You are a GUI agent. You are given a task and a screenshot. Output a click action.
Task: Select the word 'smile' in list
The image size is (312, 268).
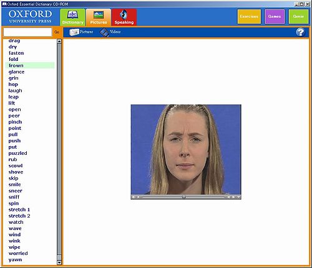(x=14, y=185)
